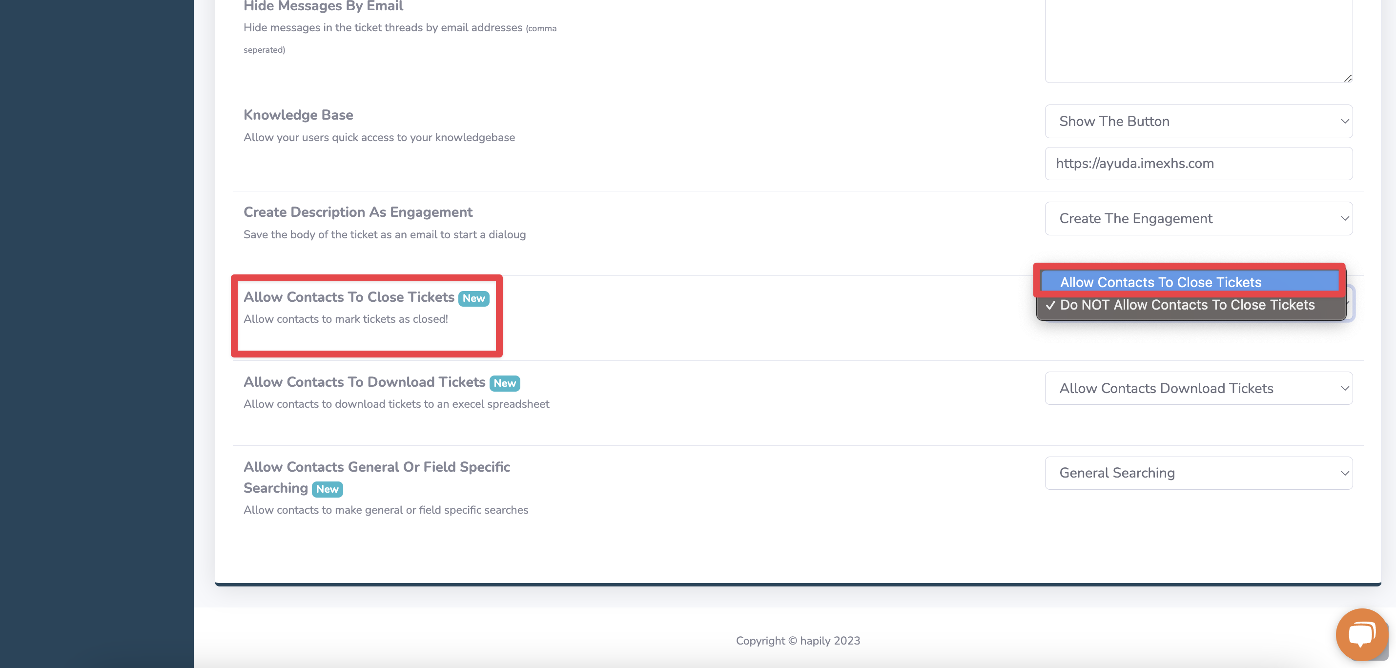
Task: Click Allow Contacts To Close Tickets heading
Action: point(349,297)
